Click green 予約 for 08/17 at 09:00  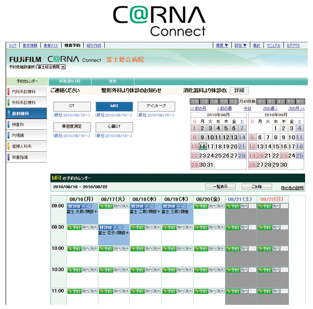106,206
